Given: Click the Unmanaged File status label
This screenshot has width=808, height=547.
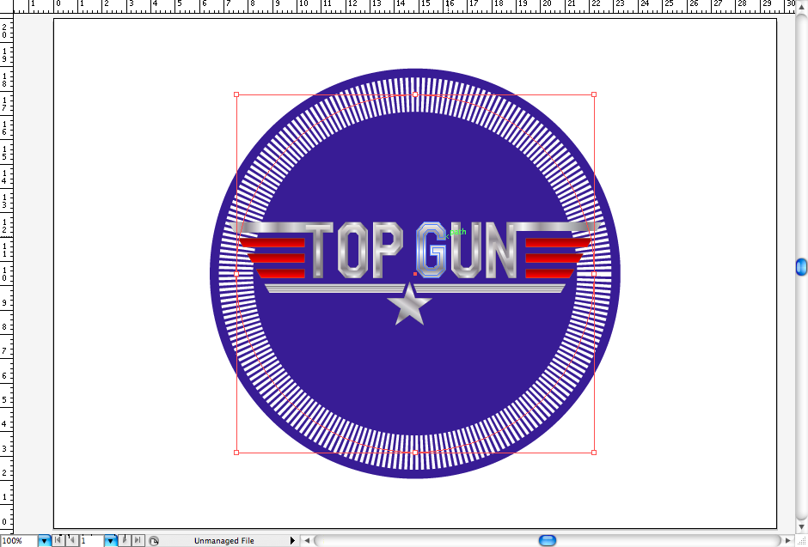Looking at the screenshot, I should click(x=223, y=541).
